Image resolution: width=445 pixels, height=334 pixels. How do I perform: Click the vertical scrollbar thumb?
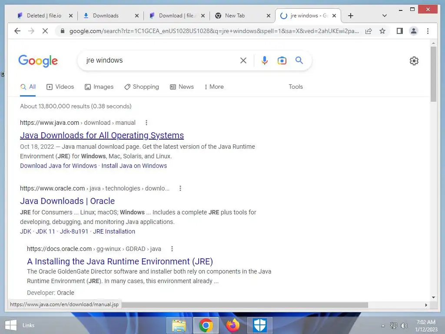point(433,74)
